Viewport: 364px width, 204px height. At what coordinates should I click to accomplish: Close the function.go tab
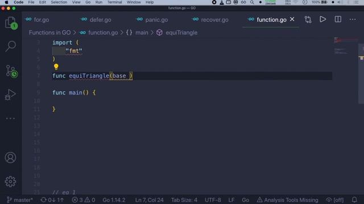(292, 19)
